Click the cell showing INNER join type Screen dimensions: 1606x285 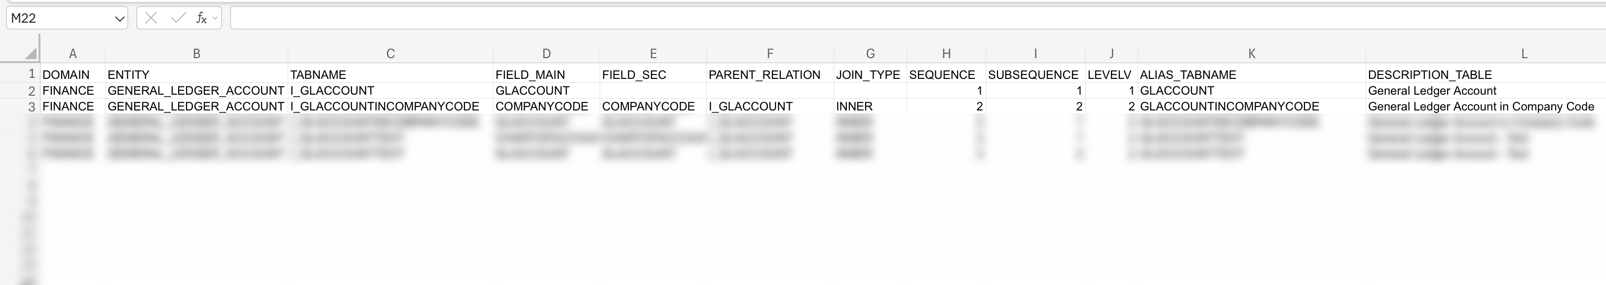(x=854, y=107)
